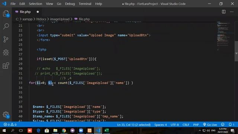The image size is (238, 134).
Task: Open Windows taskbar search
Action: pyautogui.click(x=13, y=131)
